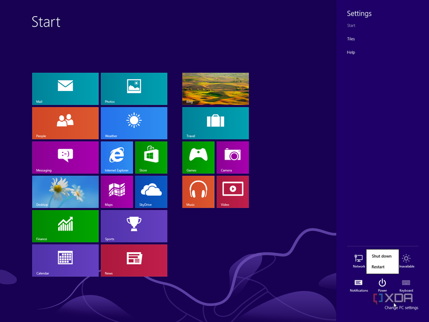Open the SkyDrive tile

click(151, 191)
